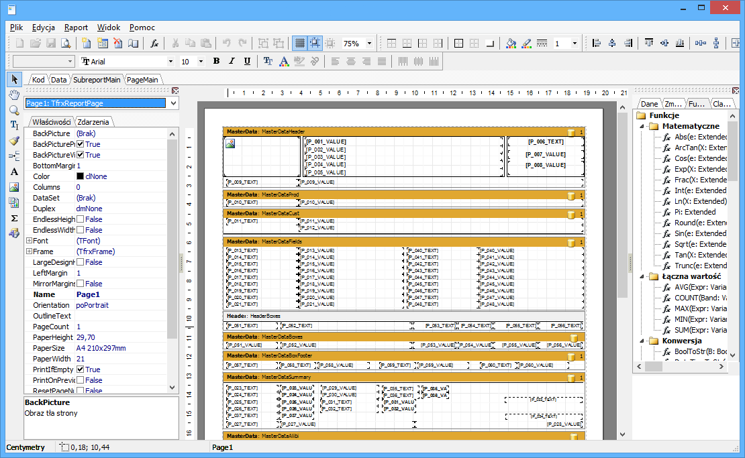This screenshot has width=745, height=458.
Task: Expand the Font property node
Action: click(29, 241)
